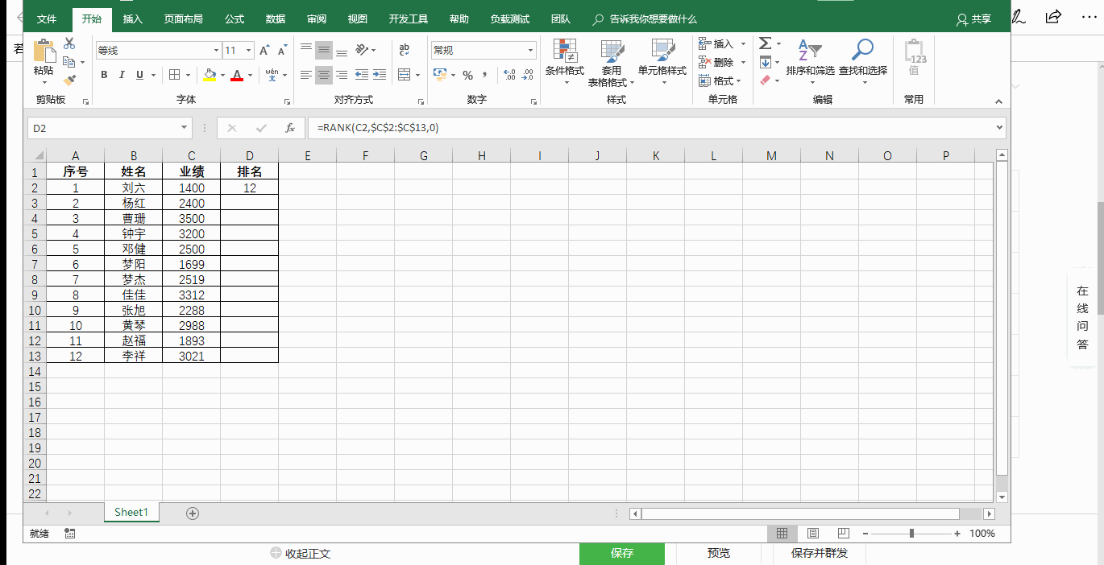
Task: Open the font color dropdown arrow
Action: [250, 75]
